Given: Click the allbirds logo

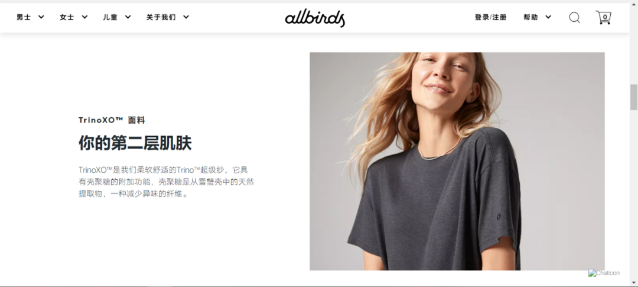Looking at the screenshot, I should point(315,18).
